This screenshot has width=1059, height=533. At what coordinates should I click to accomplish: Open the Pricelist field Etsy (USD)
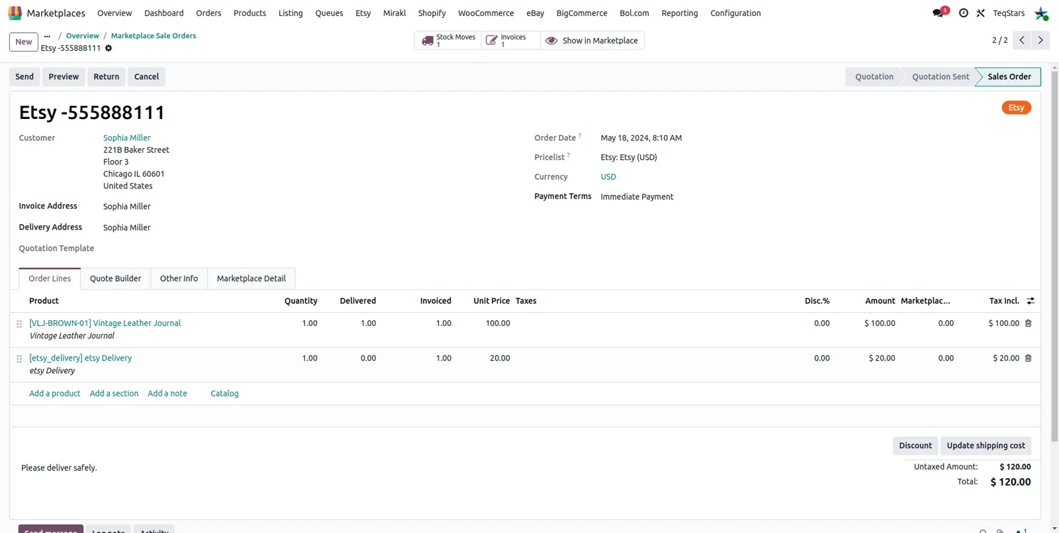point(629,157)
